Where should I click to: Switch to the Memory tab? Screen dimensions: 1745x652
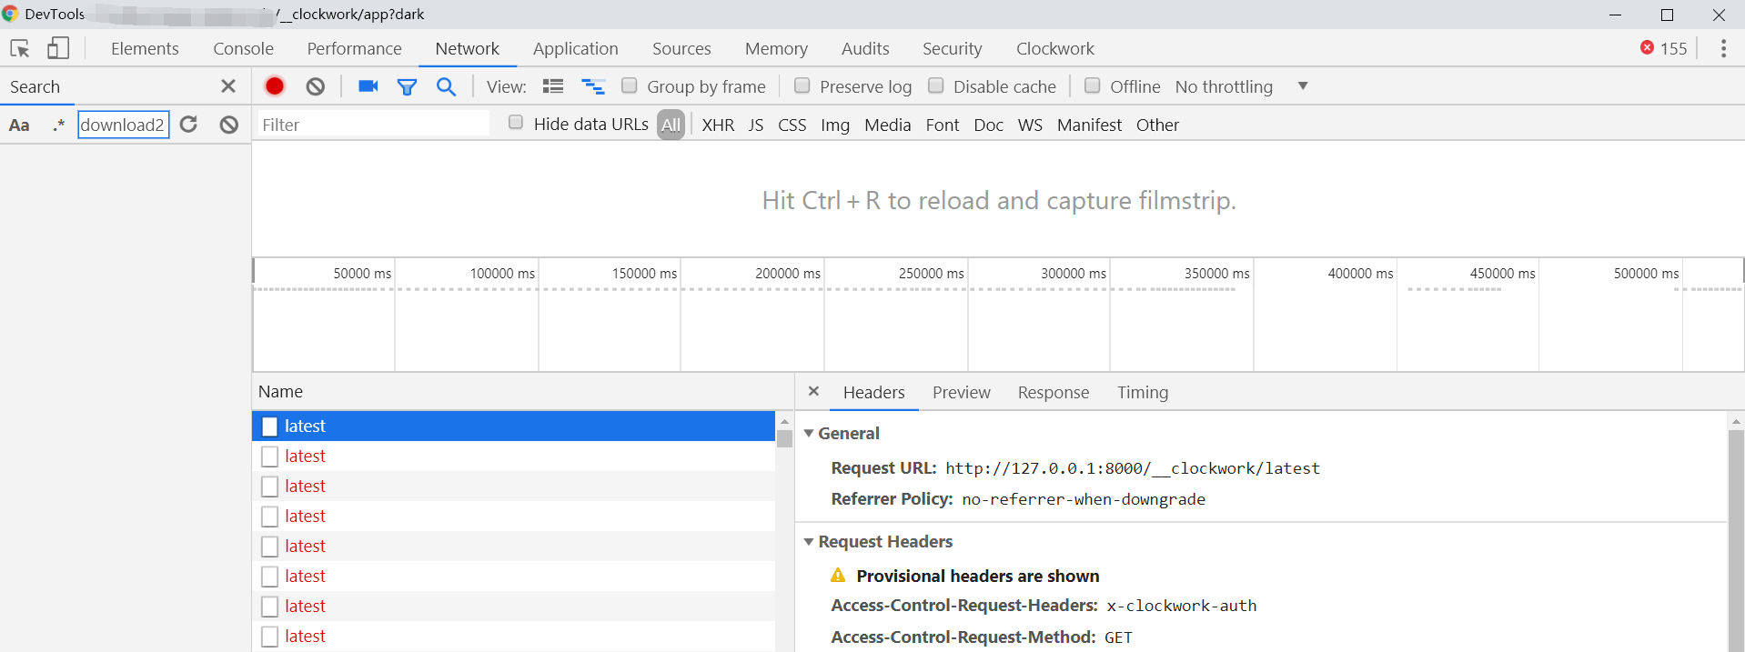pos(776,48)
